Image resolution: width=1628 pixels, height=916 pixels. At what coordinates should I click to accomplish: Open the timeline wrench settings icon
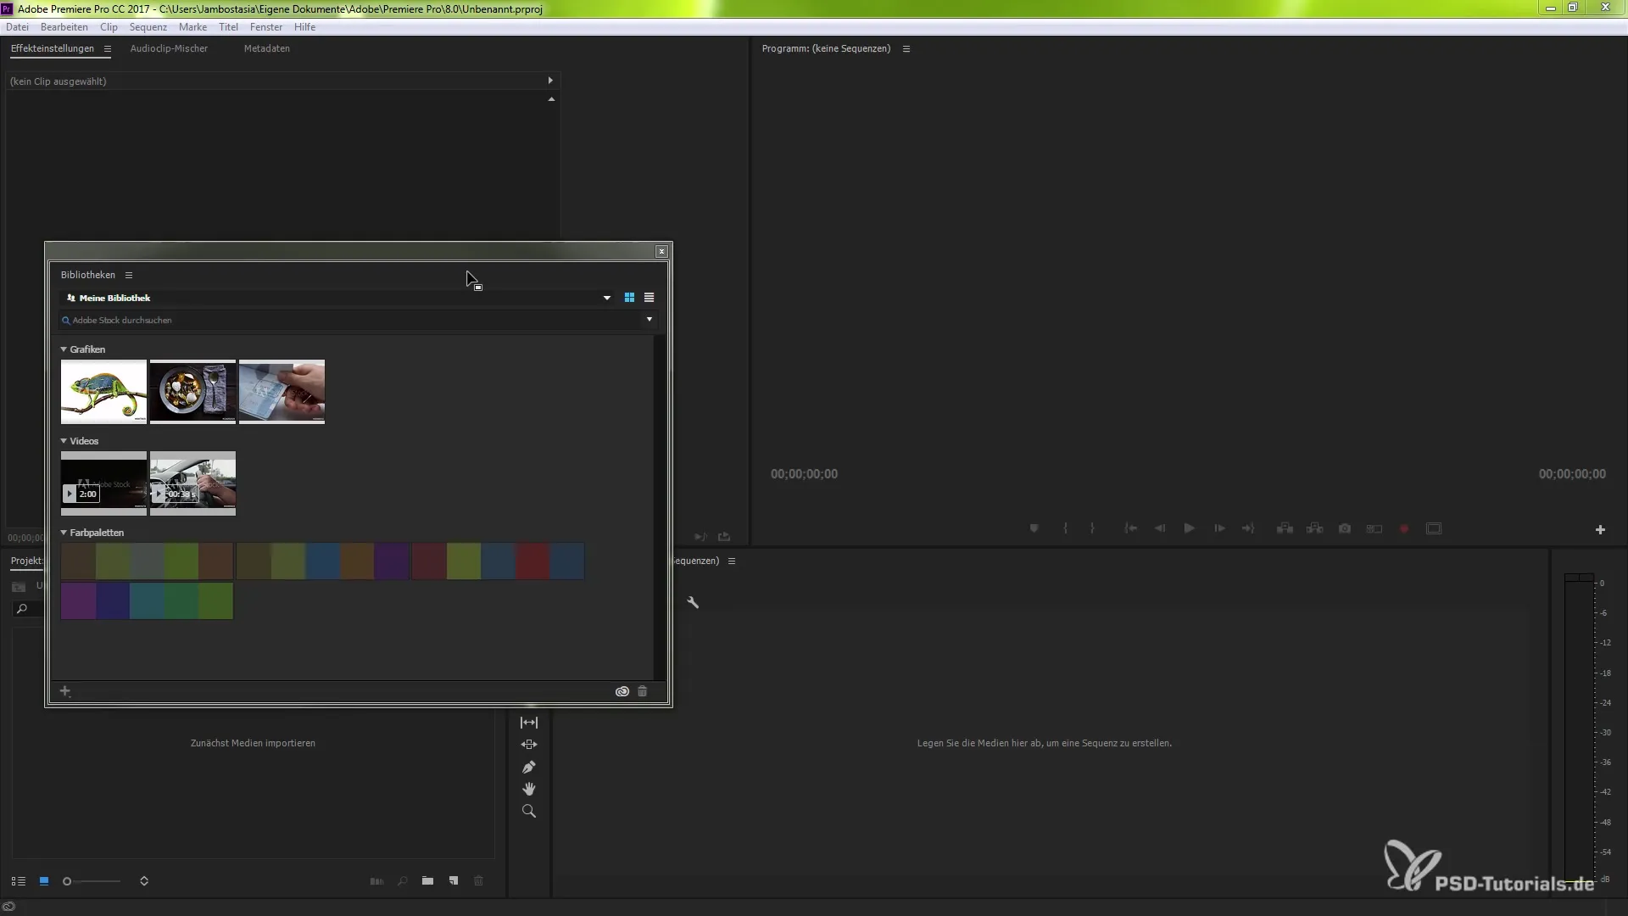[693, 602]
